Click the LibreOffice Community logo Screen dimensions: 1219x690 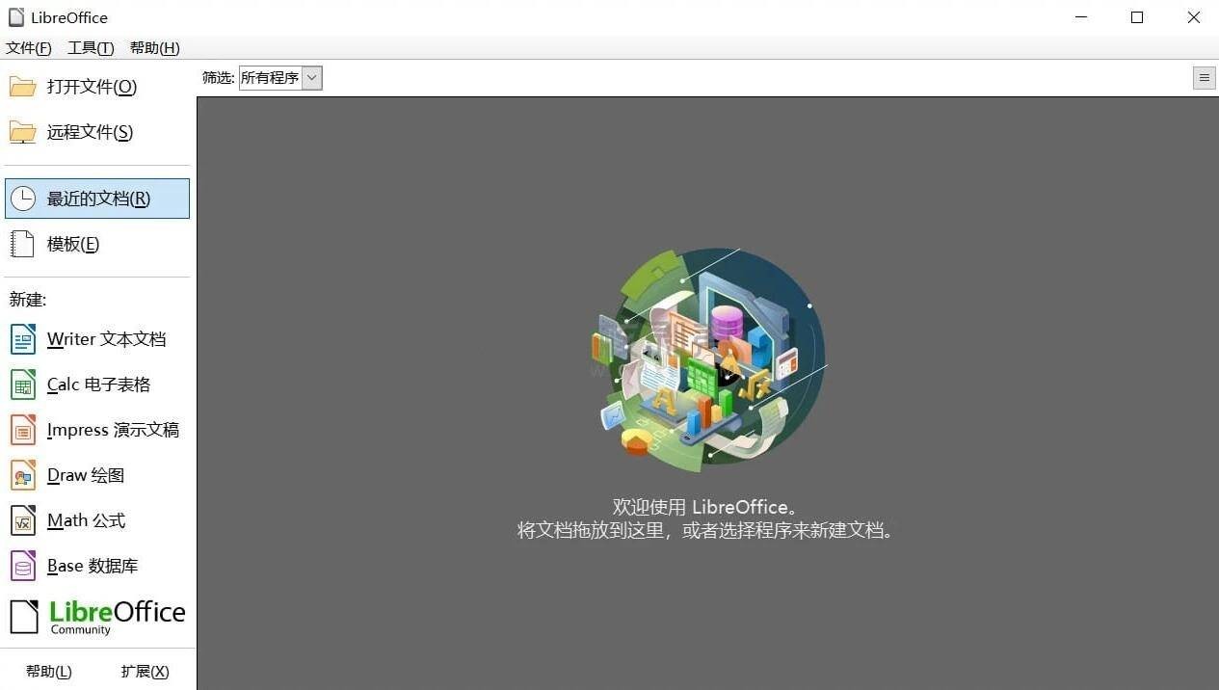[97, 617]
